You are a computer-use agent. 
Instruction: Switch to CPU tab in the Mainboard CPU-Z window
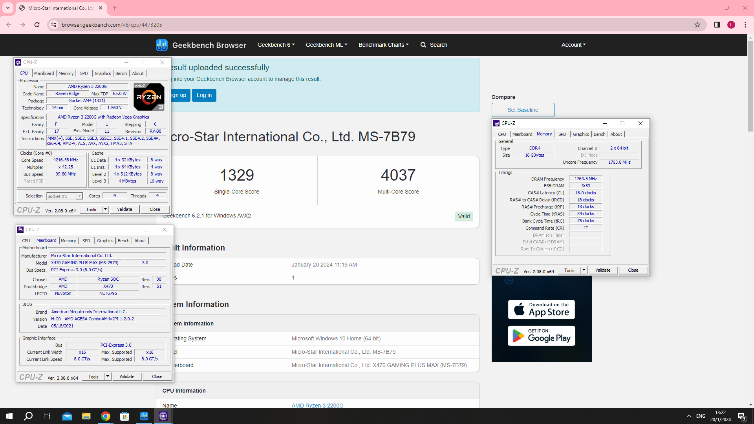[26, 241]
